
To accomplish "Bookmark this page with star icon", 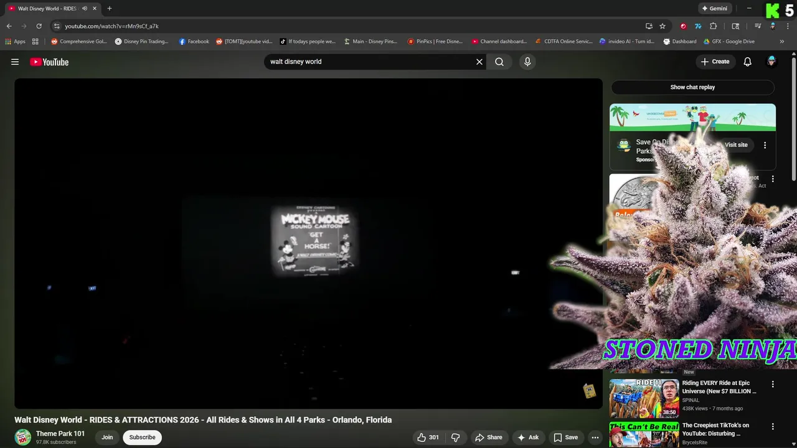I will (663, 26).
